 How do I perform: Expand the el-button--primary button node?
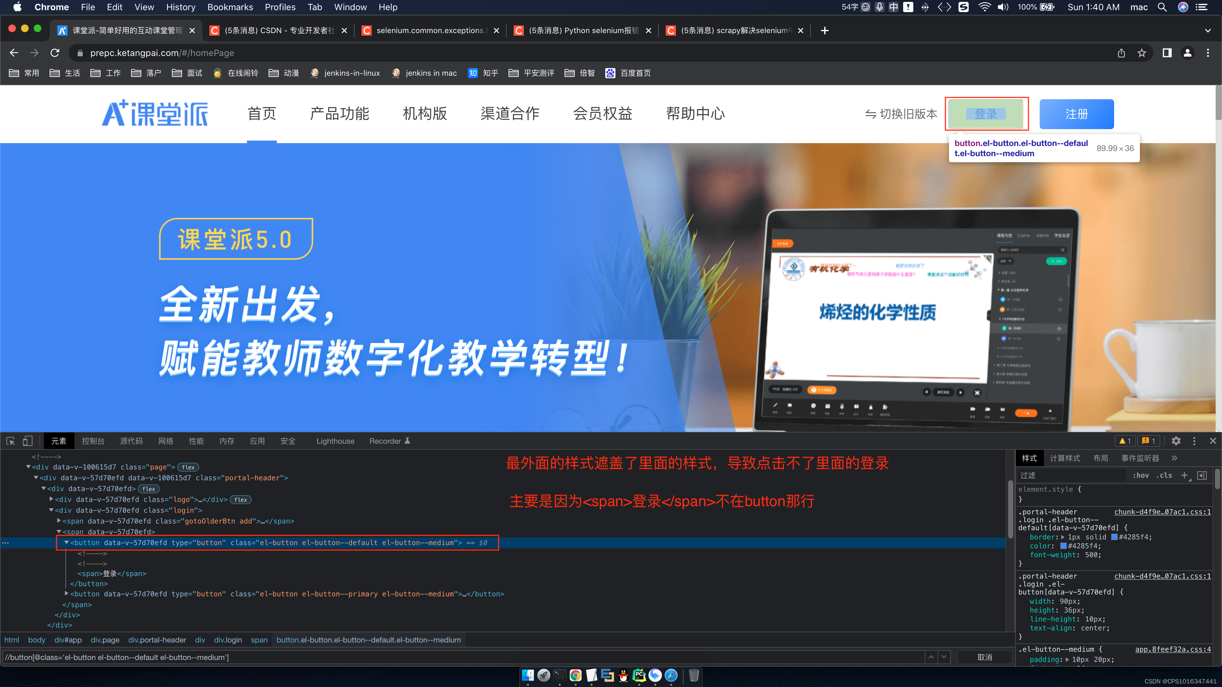coord(67,593)
